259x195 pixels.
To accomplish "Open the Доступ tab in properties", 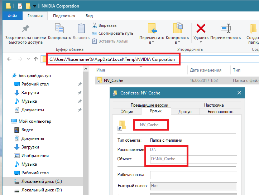I will tap(185, 112).
